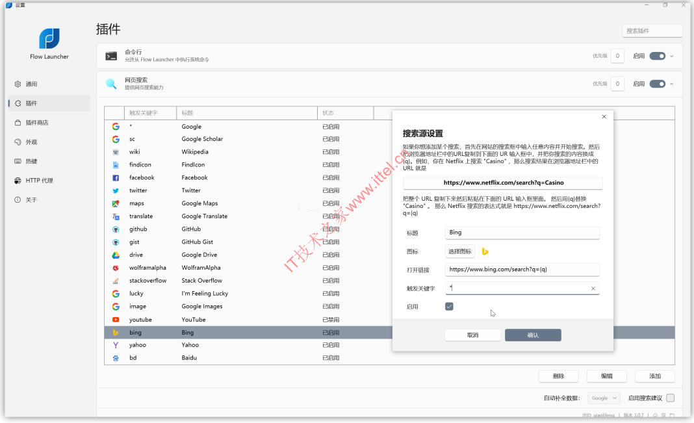Click the Google Images row icon
Viewport: 694px width, 423px height.
pyautogui.click(x=116, y=306)
